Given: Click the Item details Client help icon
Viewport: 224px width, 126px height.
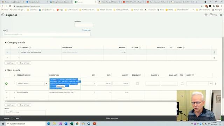Looking at the screenshot, I should click(193, 75).
